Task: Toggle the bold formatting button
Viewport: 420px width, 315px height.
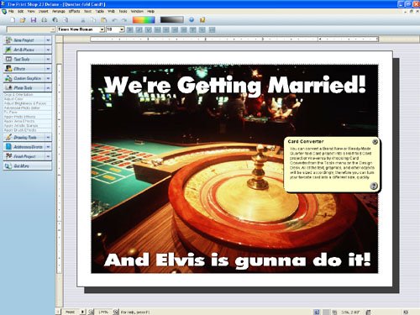Action: pos(130,29)
